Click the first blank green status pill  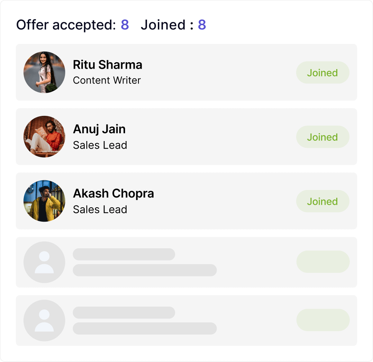click(x=323, y=262)
